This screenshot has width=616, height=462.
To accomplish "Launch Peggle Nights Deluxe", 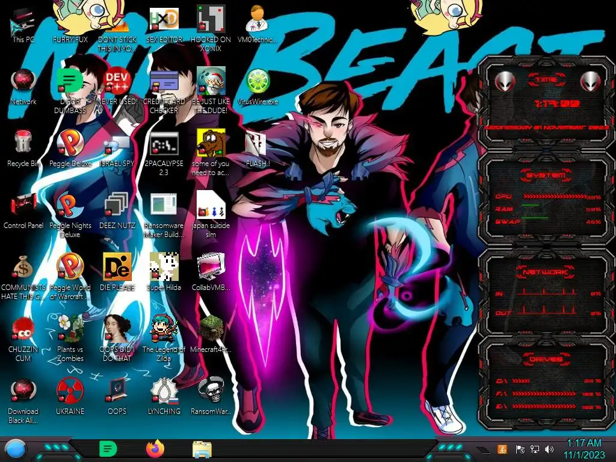I will point(70,215).
